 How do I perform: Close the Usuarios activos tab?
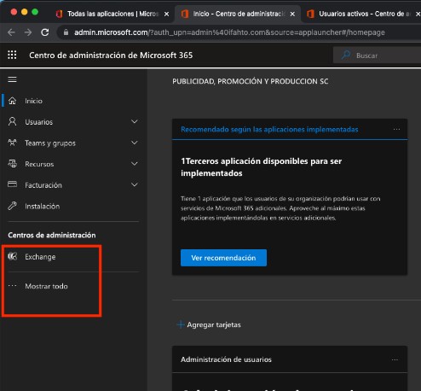(x=418, y=14)
